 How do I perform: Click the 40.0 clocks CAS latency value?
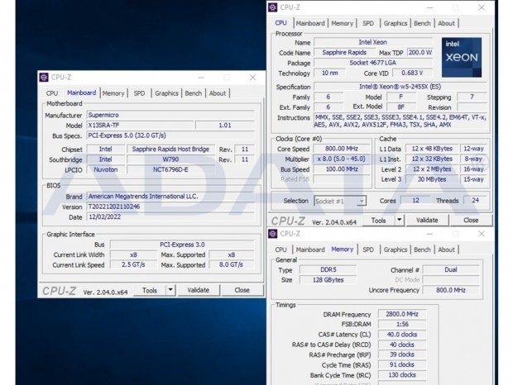[402, 335]
